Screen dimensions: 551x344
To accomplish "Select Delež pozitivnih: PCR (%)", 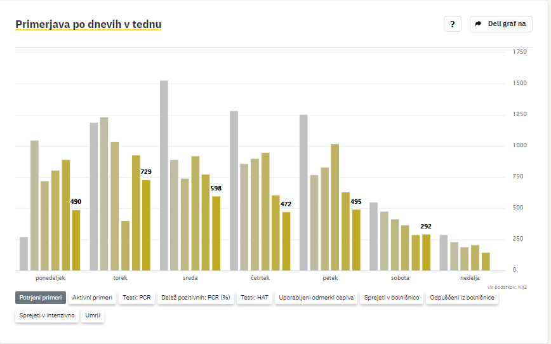I will point(196,297).
